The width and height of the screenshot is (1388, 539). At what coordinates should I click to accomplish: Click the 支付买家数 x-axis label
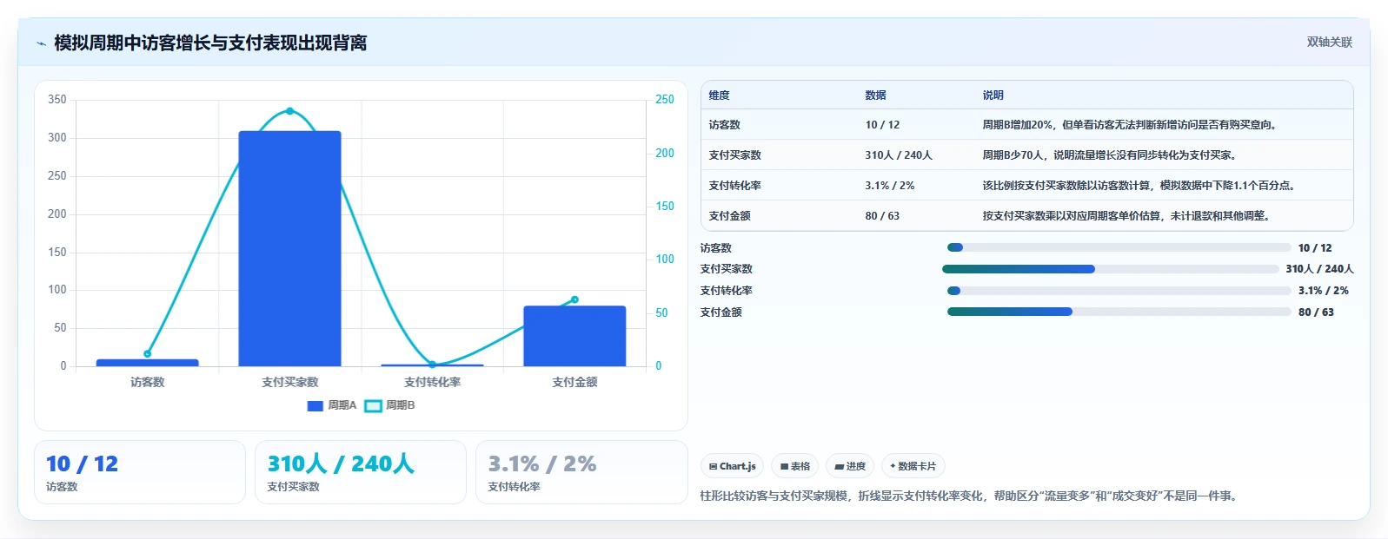coord(289,382)
